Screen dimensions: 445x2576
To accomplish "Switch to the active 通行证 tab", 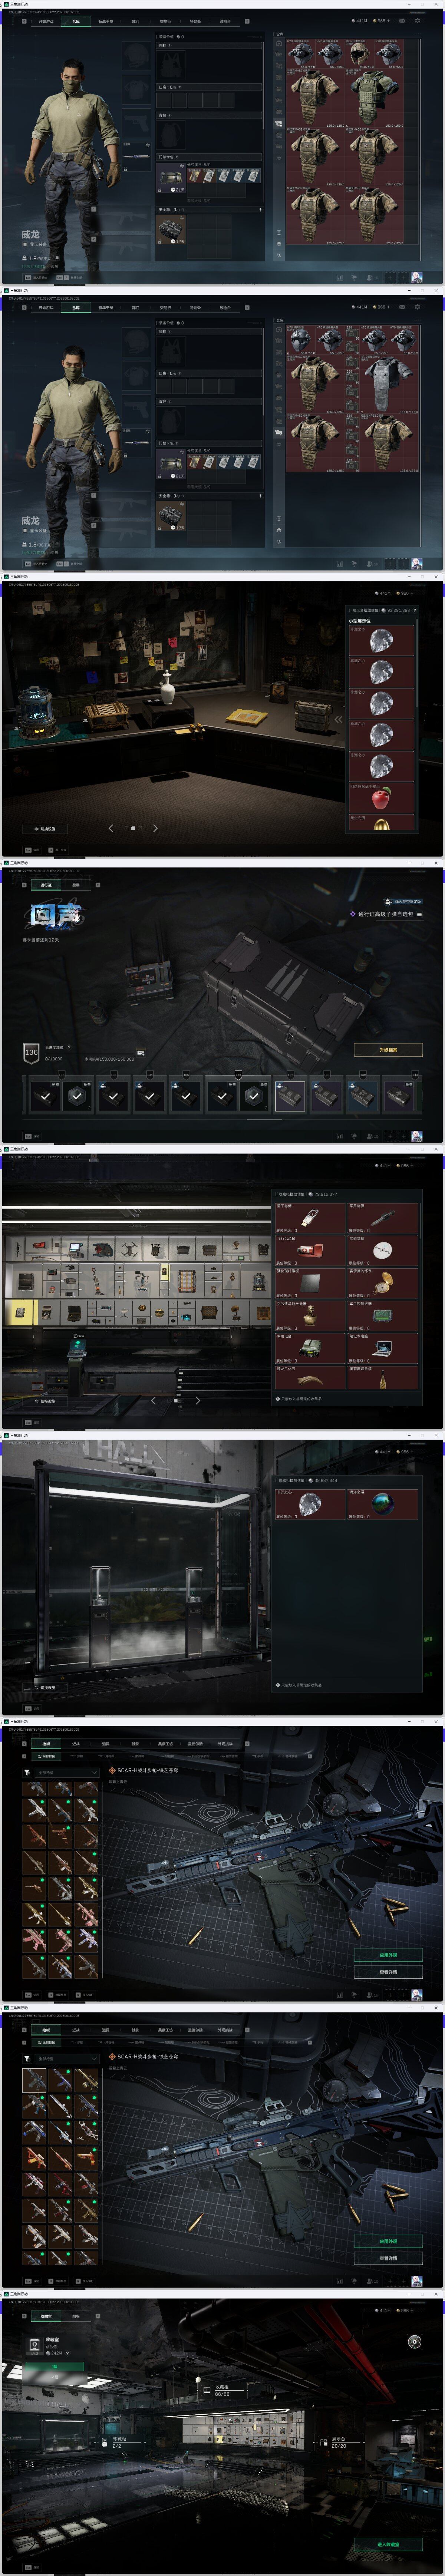I will tap(46, 885).
